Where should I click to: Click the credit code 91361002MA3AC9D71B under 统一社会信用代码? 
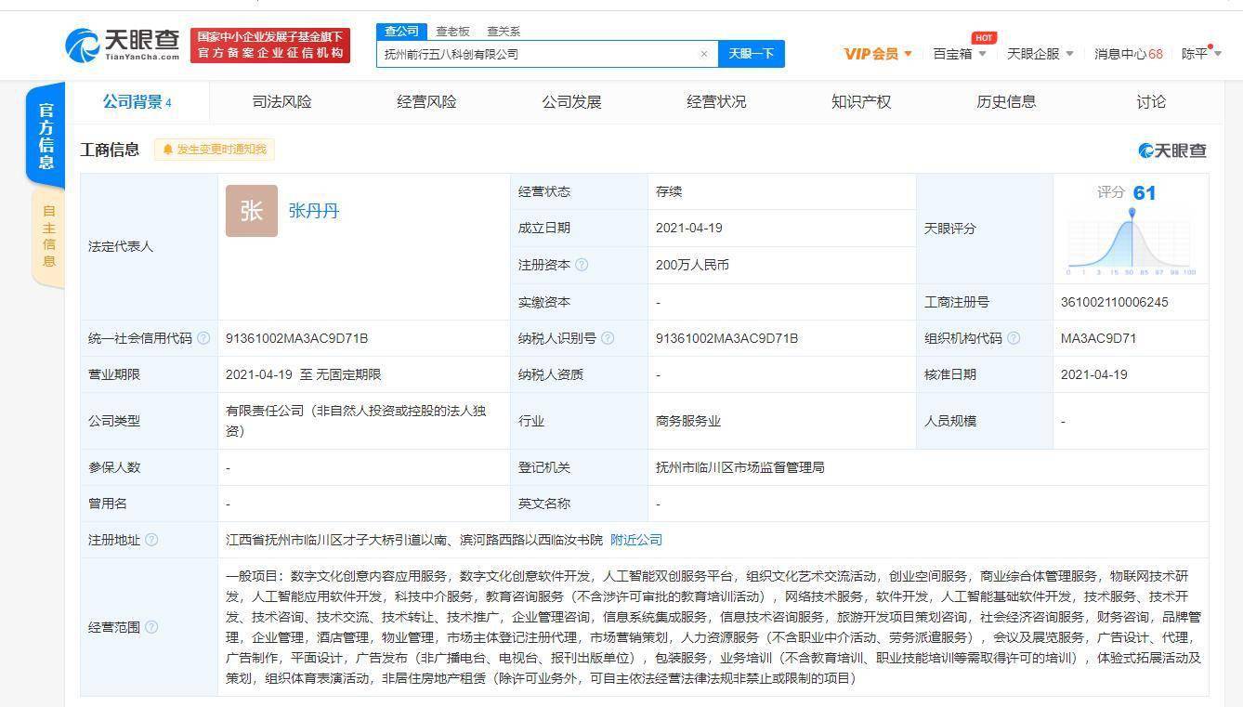click(296, 338)
